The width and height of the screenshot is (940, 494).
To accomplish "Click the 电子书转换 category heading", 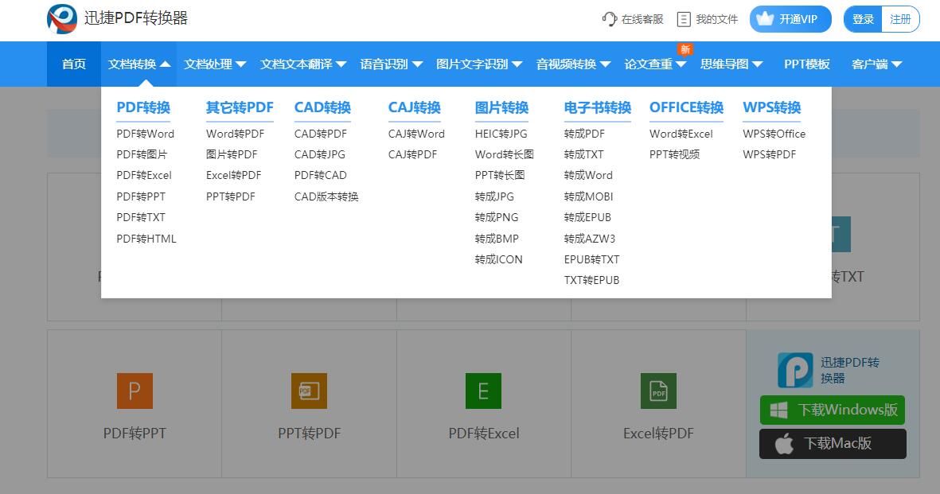I will point(598,107).
